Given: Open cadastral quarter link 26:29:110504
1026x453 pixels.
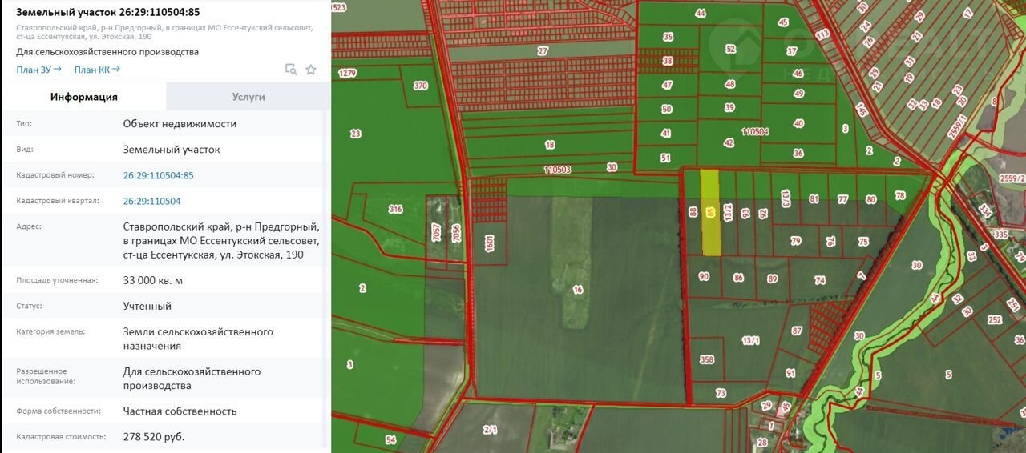Looking at the screenshot, I should [x=151, y=201].
